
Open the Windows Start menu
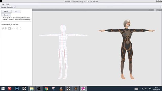3,89
